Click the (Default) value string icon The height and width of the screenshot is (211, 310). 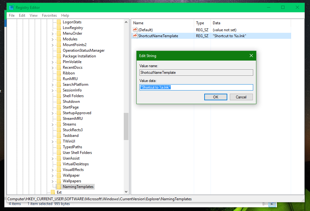click(x=135, y=30)
